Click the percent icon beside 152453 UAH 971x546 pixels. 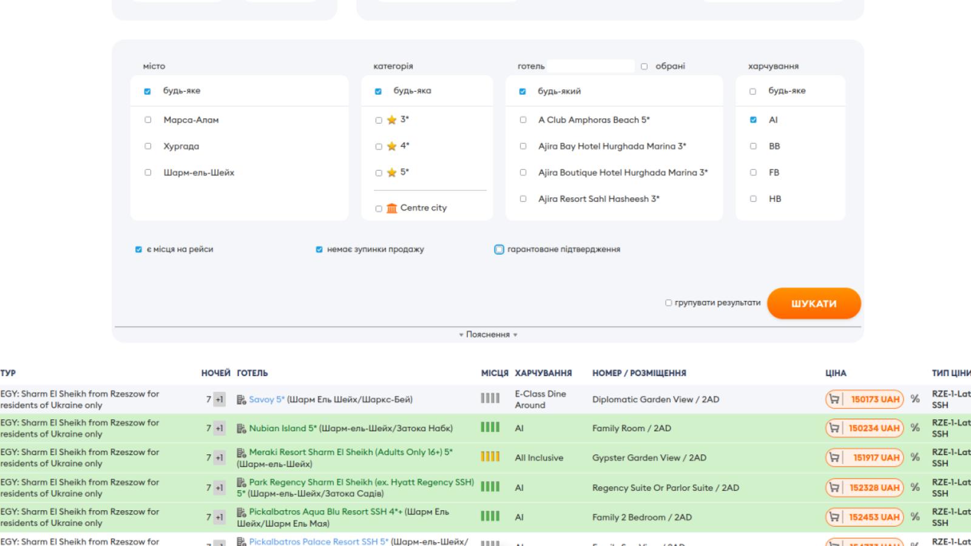[915, 517]
